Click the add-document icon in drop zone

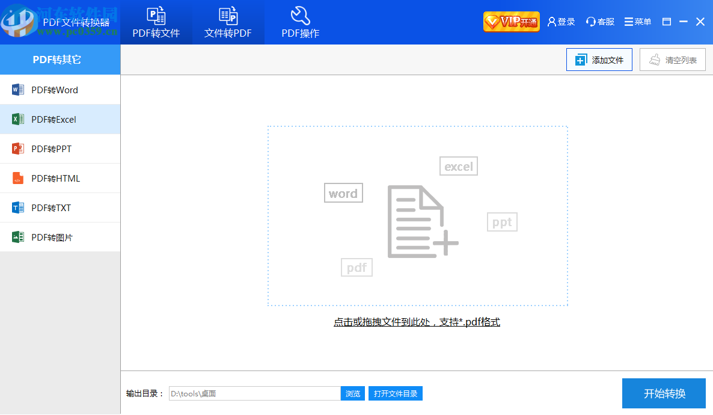click(423, 221)
